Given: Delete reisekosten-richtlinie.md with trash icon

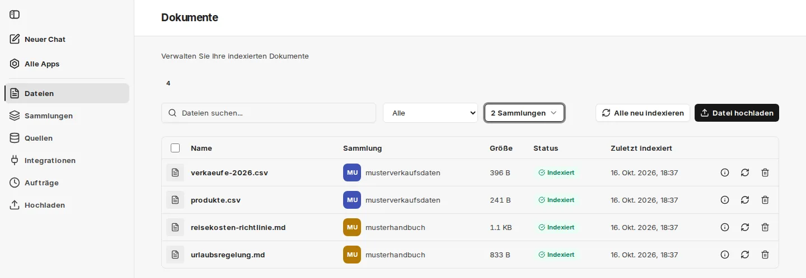Looking at the screenshot, I should coord(765,227).
